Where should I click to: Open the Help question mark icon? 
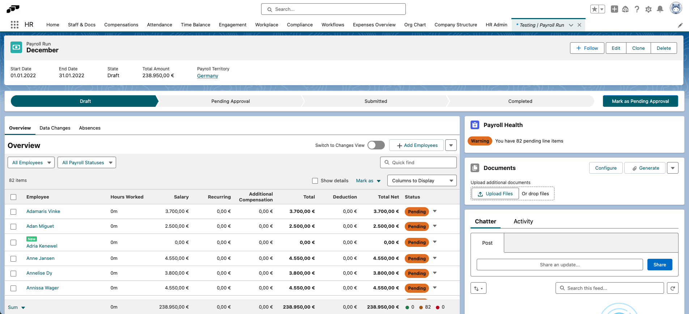[637, 9]
